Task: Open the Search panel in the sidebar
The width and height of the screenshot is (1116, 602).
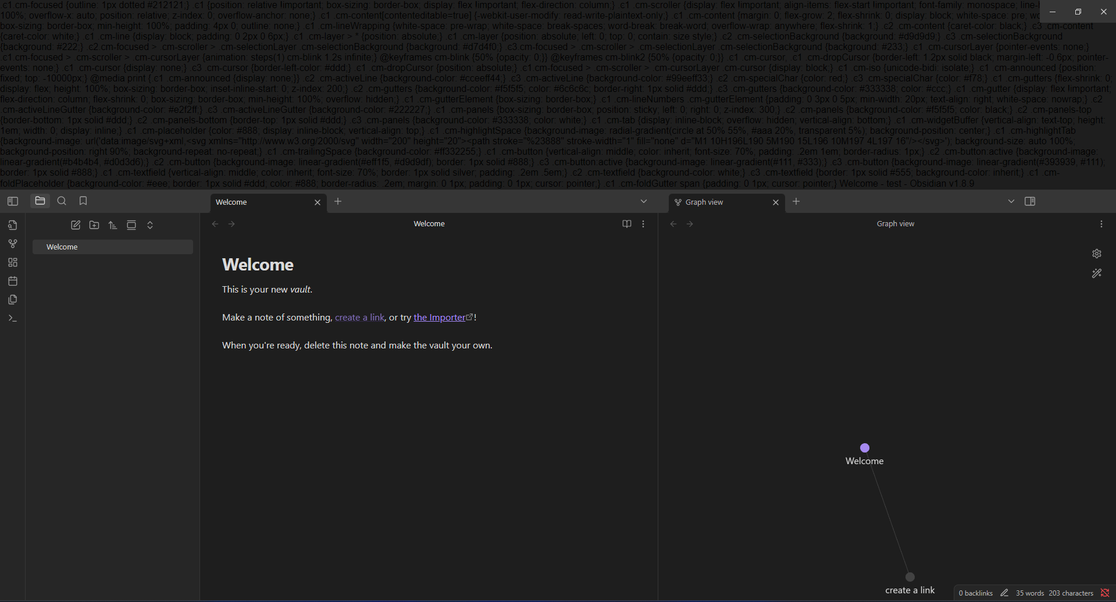Action: pyautogui.click(x=62, y=201)
